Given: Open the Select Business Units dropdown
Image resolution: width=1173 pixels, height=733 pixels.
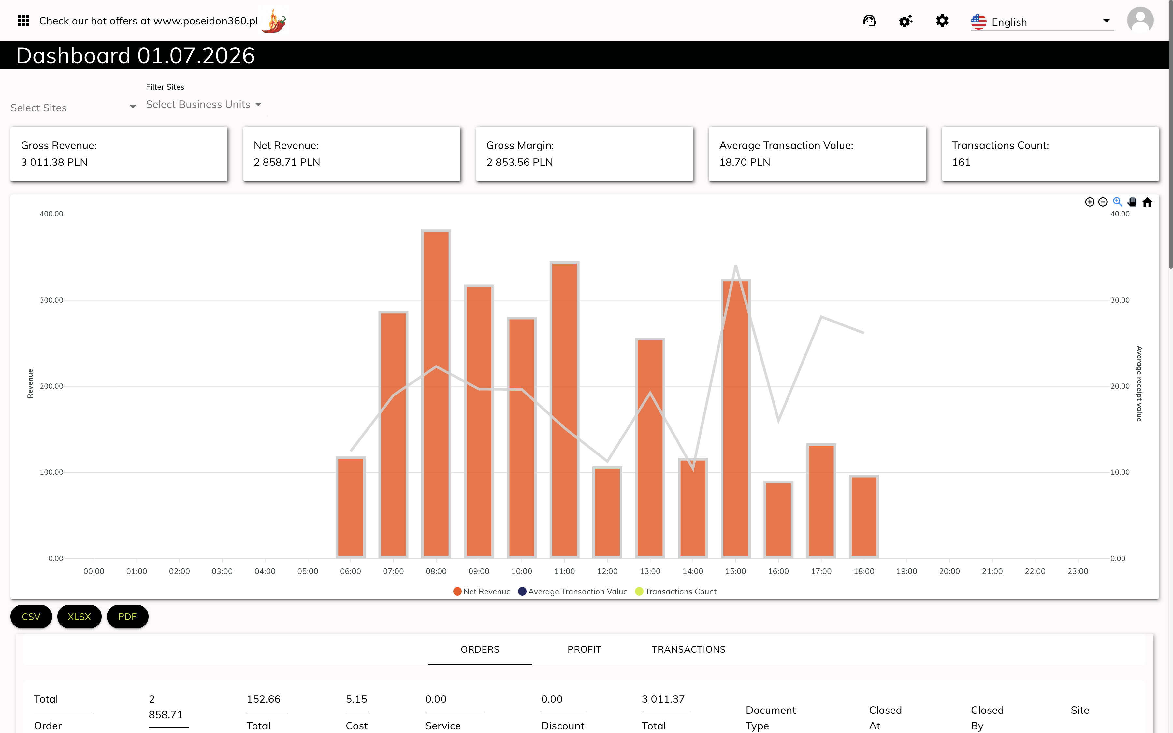Looking at the screenshot, I should click(x=206, y=104).
